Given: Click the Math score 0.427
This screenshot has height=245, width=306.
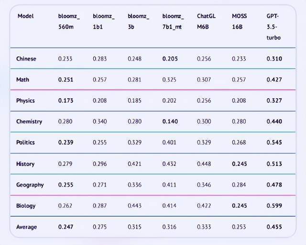Looking at the screenshot, I should pos(274,80).
